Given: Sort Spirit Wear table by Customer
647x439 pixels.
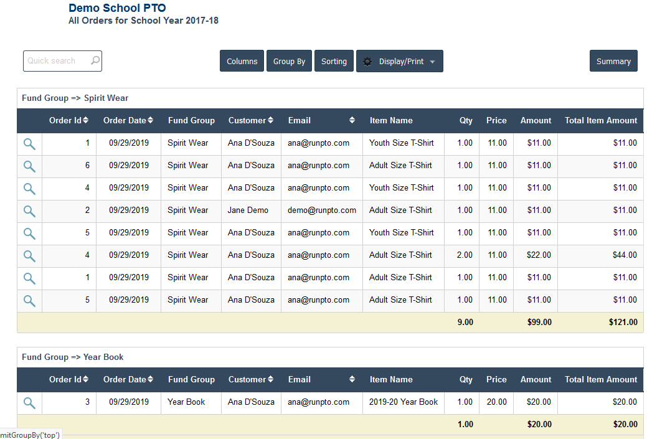Looking at the screenshot, I should pos(270,120).
